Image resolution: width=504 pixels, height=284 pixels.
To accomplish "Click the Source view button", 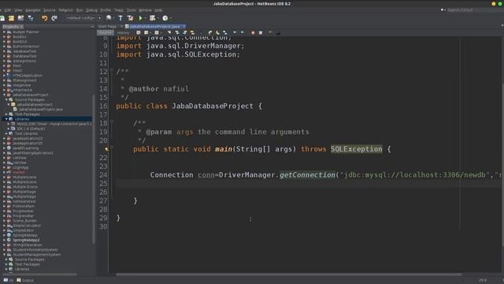I will tap(105, 32).
